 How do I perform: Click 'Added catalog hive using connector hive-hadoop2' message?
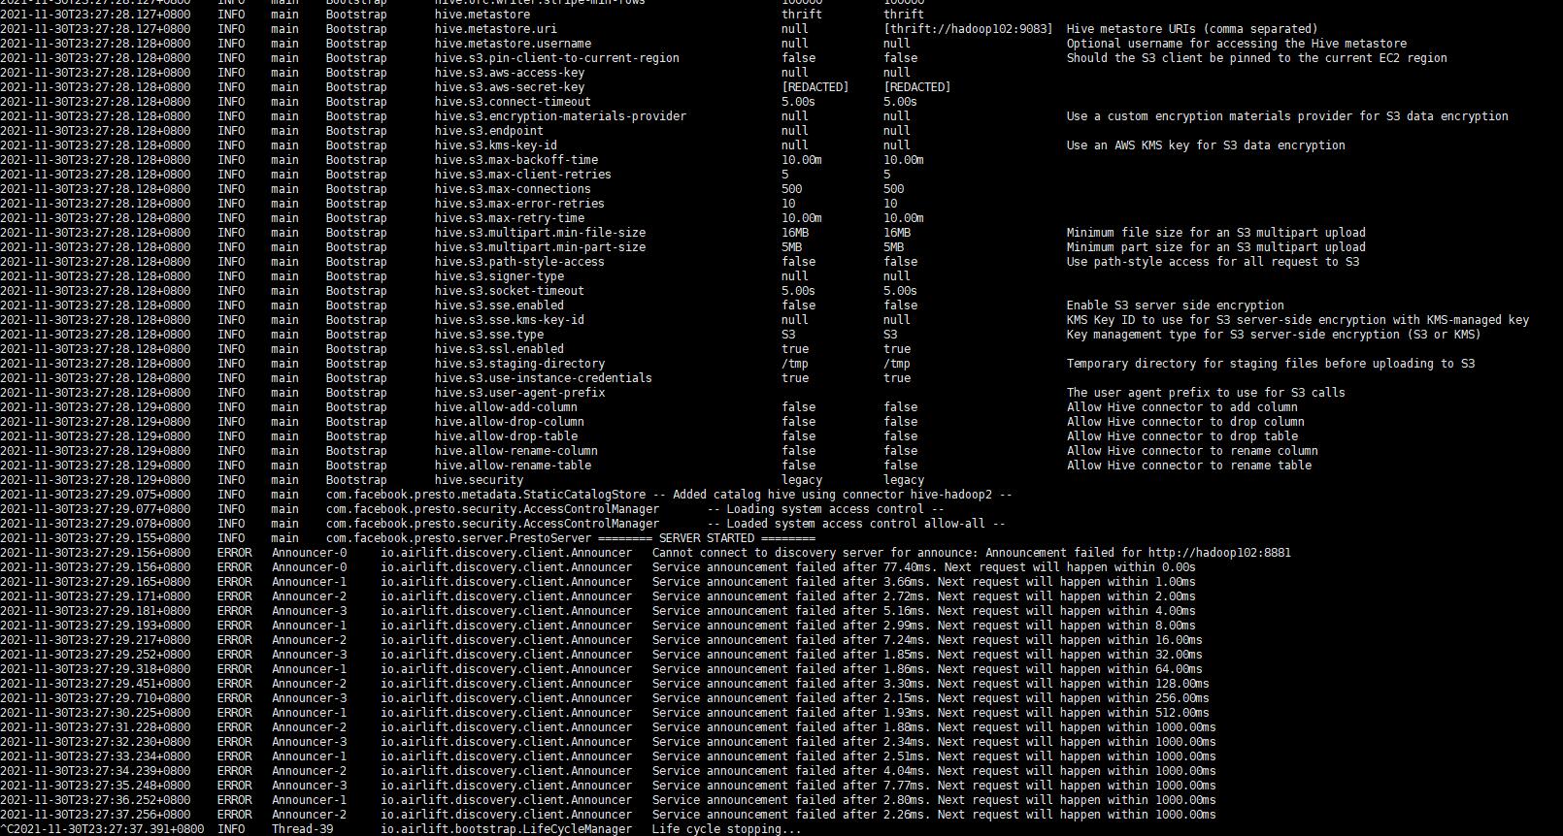[832, 495]
